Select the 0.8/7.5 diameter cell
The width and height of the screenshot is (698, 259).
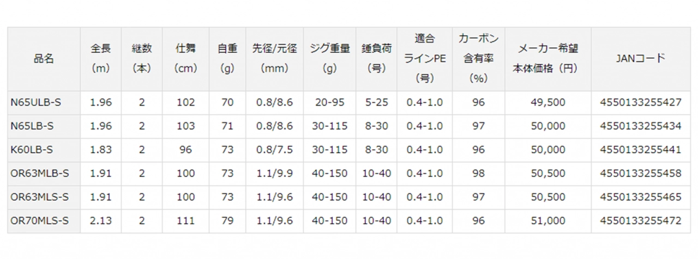(275, 150)
